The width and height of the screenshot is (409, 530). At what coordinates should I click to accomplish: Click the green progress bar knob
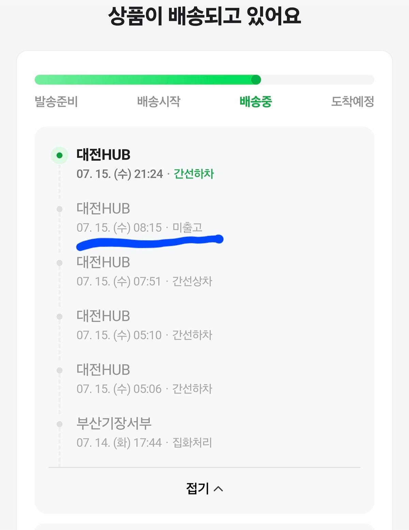pyautogui.click(x=256, y=80)
